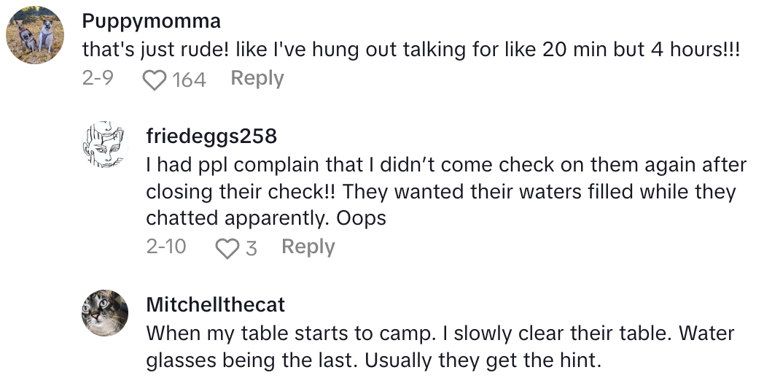
Task: Visit the Mitchellthecat username profile
Action: pos(215,304)
